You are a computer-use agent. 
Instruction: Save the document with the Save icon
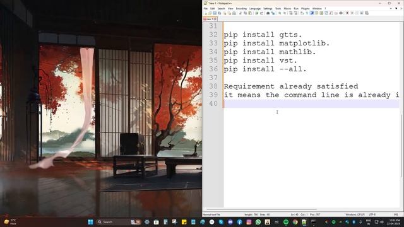pos(215,13)
